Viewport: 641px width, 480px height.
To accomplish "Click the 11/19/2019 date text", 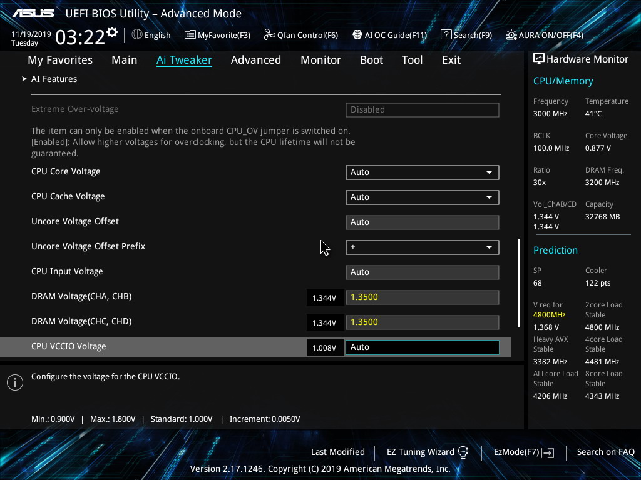I will [31, 34].
